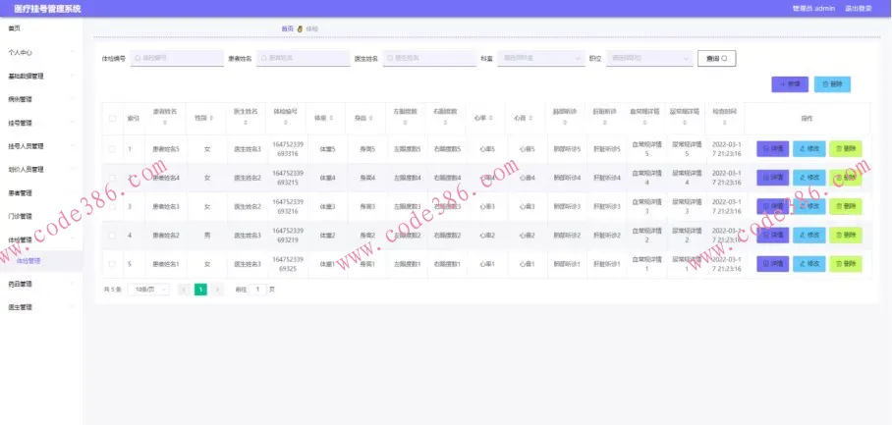The height and width of the screenshot is (425, 892).
Task: Click green 删除 delete for row 患者姓名1
Action: [846, 264]
